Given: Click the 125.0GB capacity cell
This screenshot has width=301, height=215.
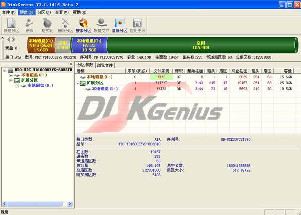Looking at the screenshot, I should point(285,83).
